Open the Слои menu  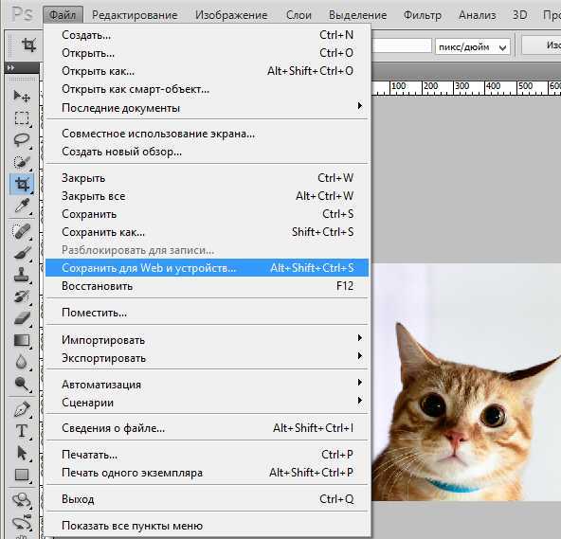pyautogui.click(x=299, y=15)
